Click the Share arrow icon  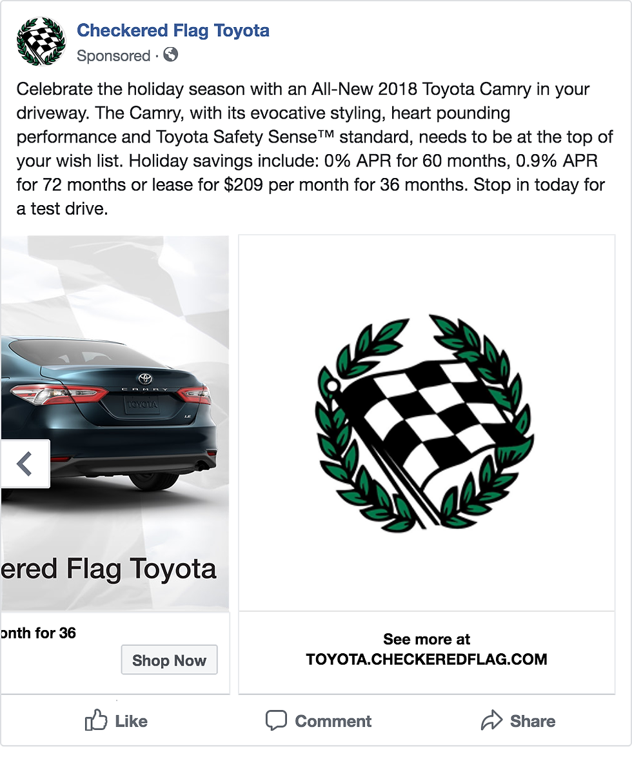coord(491,721)
